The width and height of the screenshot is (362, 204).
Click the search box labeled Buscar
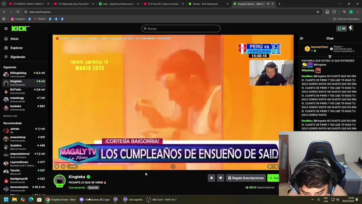[x=181, y=29]
